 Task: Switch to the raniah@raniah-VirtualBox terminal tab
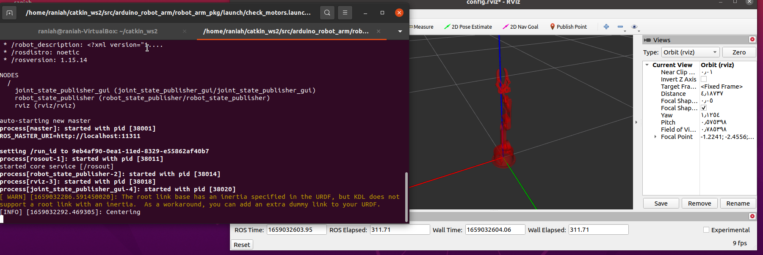[x=98, y=31]
